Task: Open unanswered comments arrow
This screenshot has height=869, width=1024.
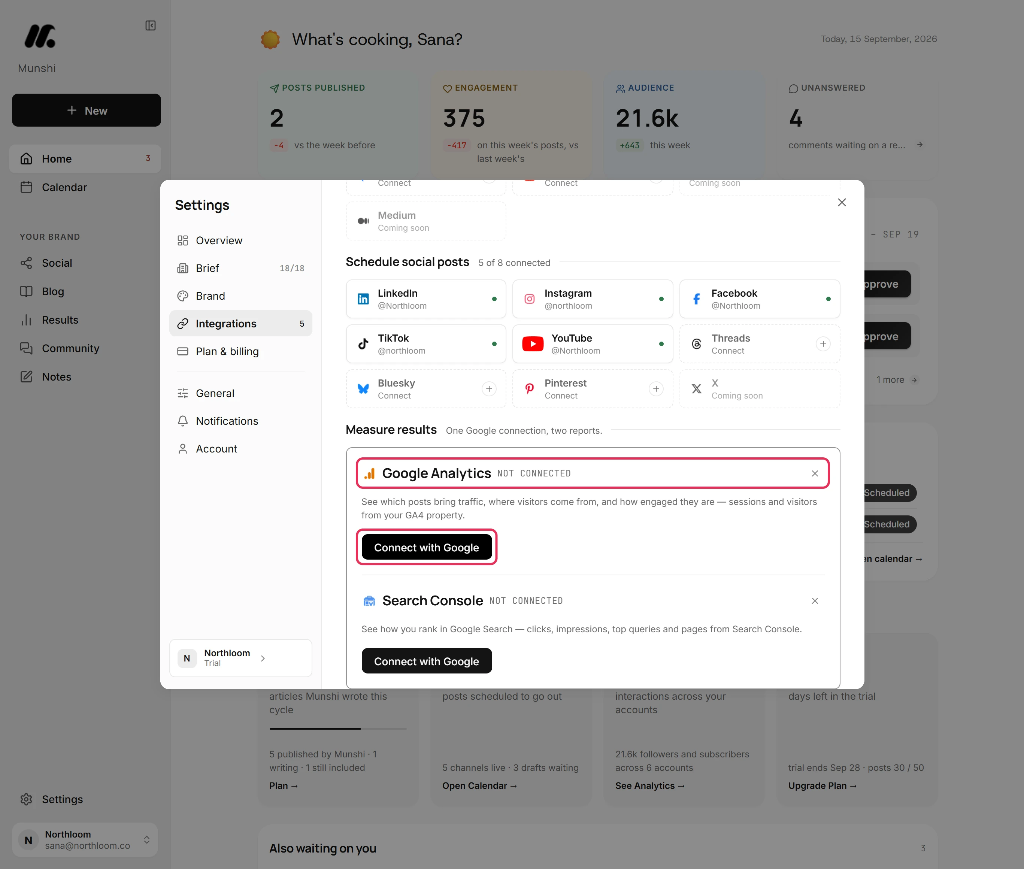Action: tap(920, 145)
